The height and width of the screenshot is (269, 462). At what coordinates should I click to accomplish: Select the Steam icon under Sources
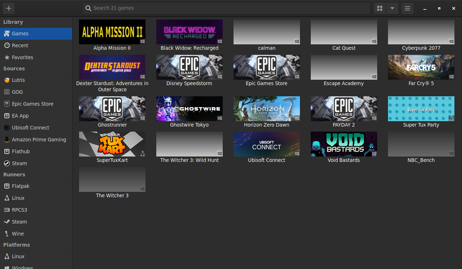point(7,163)
